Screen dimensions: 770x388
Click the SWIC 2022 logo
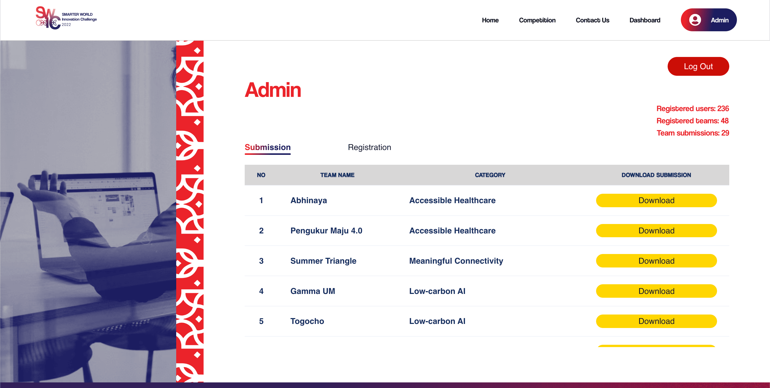(66, 19)
